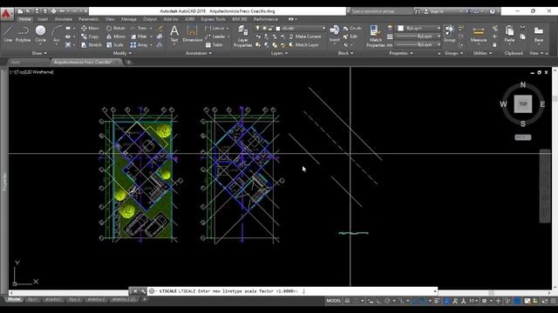Select the Dimension tool
The height and width of the screenshot is (313, 558).
click(x=192, y=34)
